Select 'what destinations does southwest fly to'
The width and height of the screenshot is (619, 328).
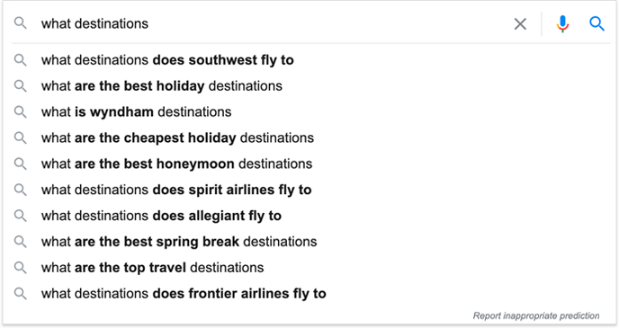point(167,60)
